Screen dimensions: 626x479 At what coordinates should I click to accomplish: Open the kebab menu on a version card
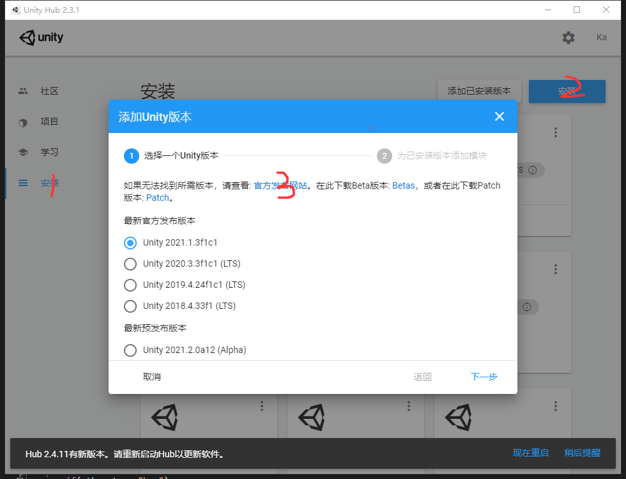555,132
